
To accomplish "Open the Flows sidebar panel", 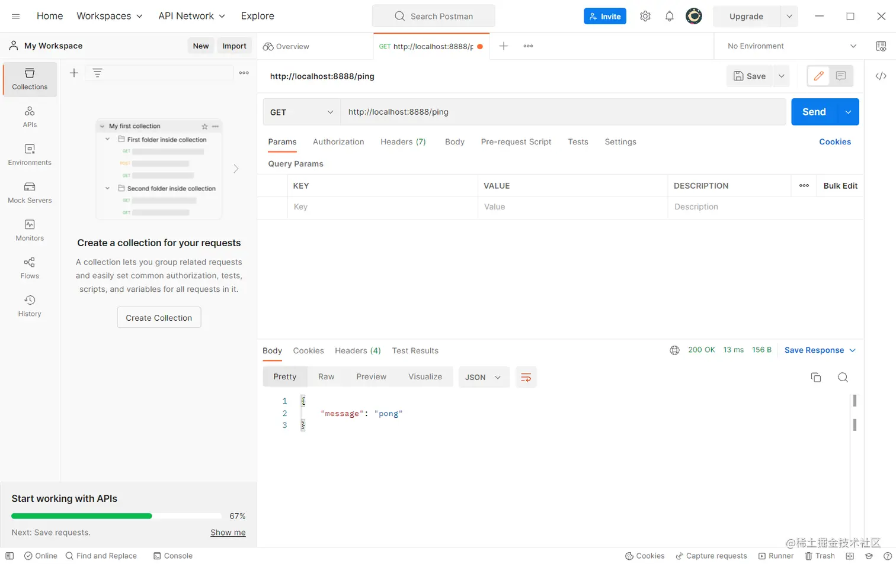I will click(30, 269).
